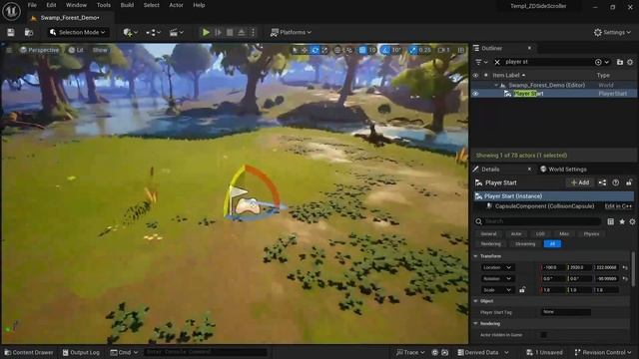Click the Eject button in the play controls
639x359 pixels.
[242, 32]
